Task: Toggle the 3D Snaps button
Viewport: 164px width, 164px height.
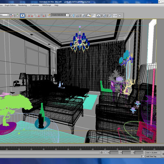Action: 28,16
